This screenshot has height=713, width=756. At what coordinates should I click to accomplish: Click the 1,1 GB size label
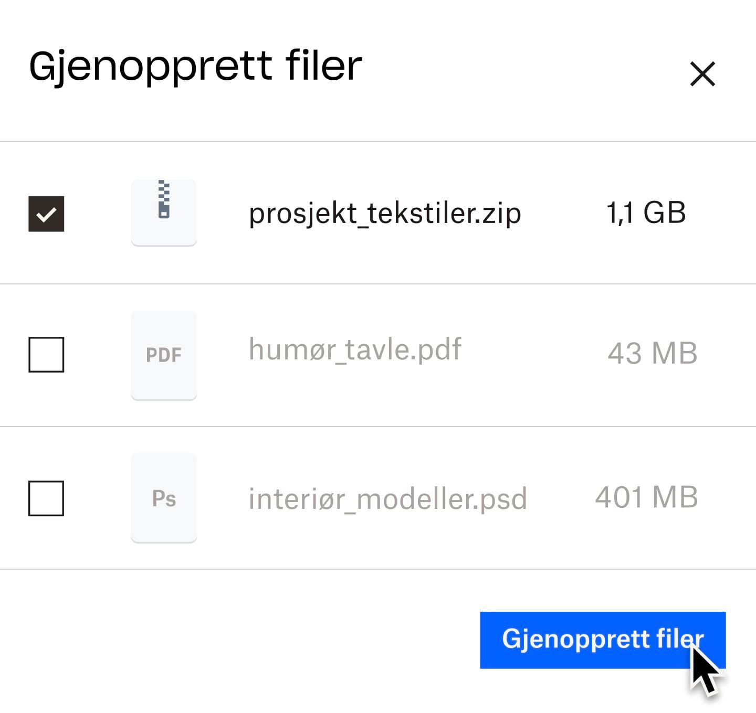(646, 212)
